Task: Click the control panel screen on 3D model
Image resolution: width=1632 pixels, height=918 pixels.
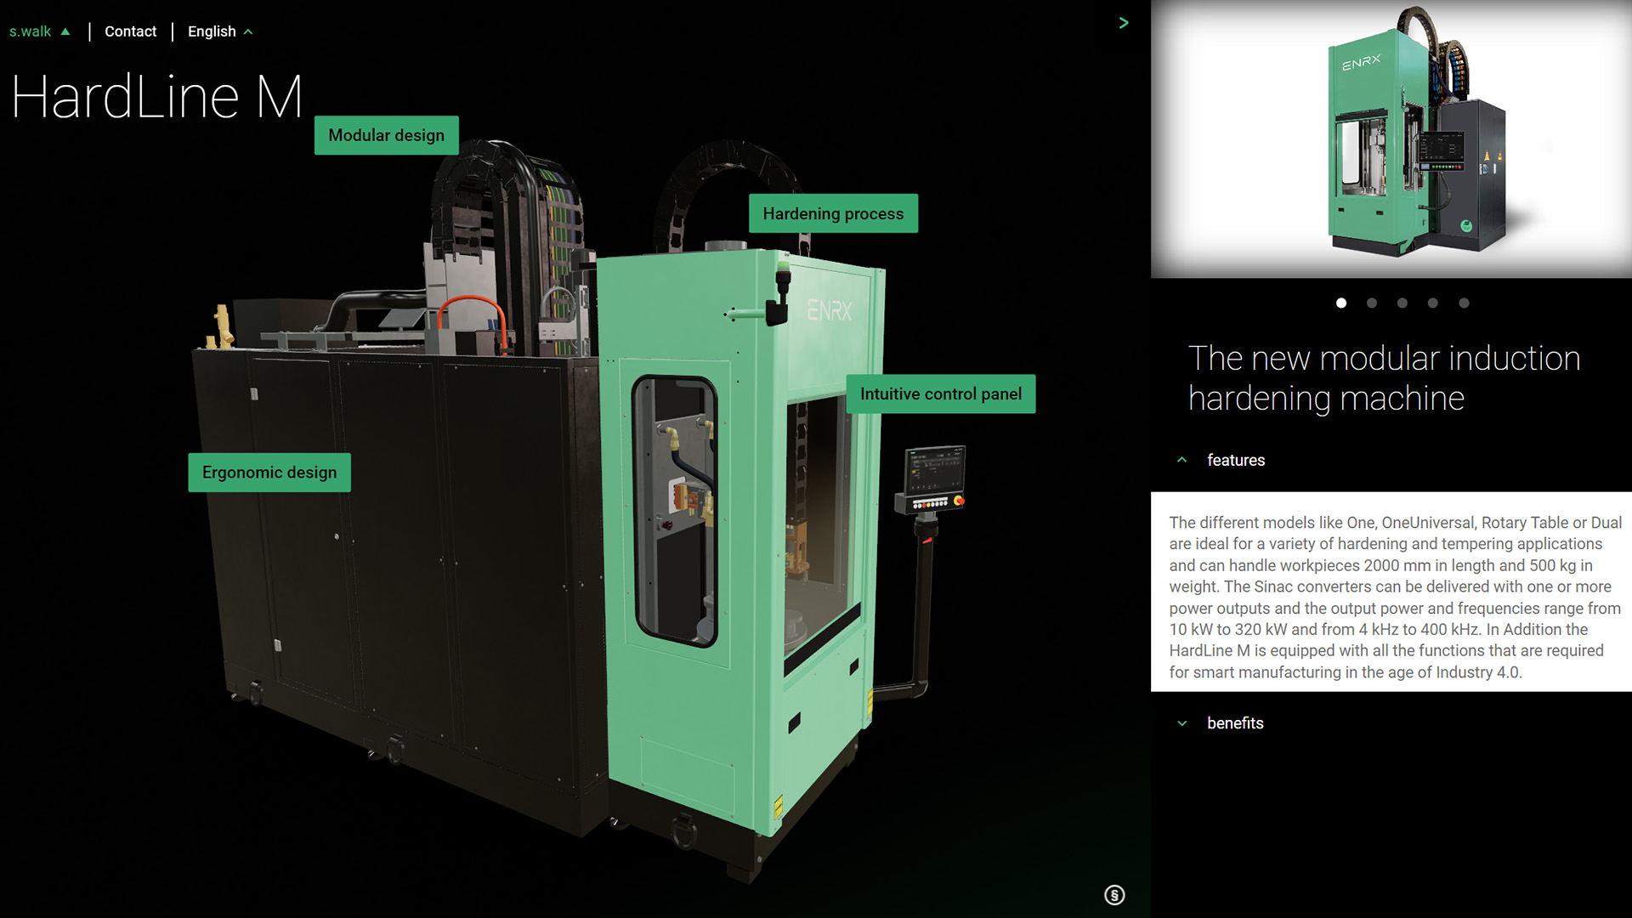Action: [x=933, y=473]
